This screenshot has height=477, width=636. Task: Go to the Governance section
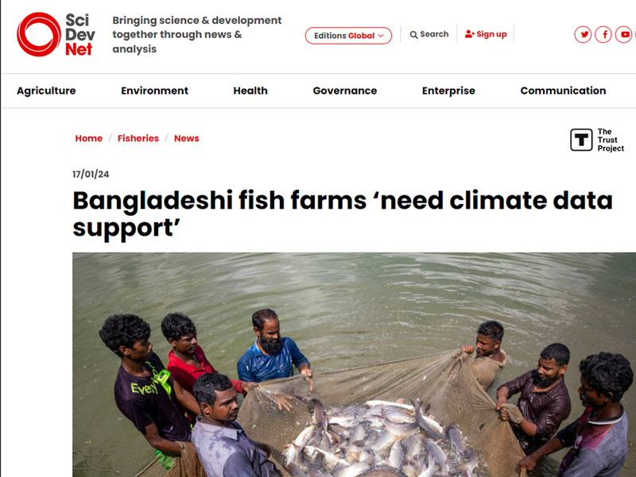point(345,90)
